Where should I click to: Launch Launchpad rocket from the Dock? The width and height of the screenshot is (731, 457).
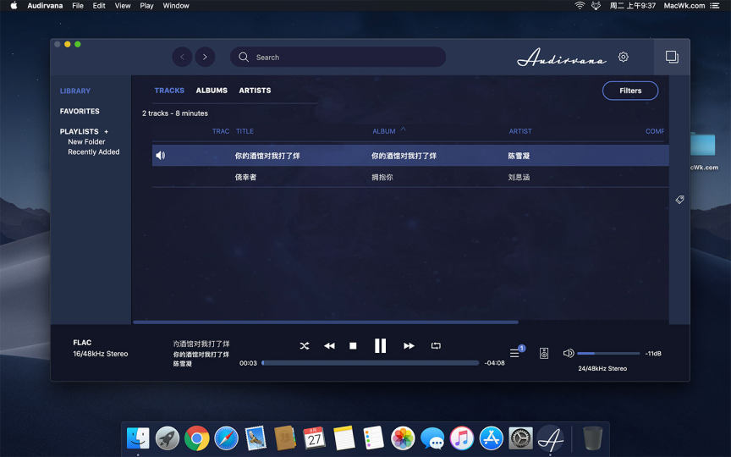click(168, 438)
